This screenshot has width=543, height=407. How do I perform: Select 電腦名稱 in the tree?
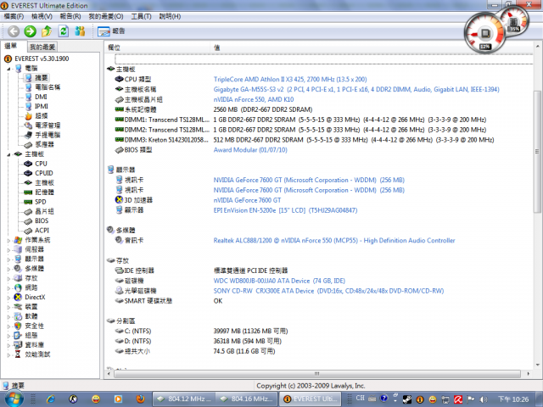click(48, 87)
